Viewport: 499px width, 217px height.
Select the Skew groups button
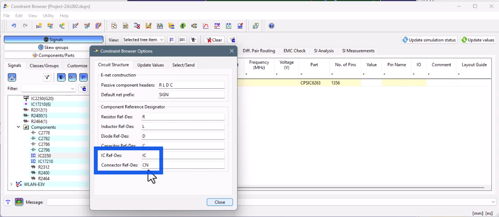(x=53, y=47)
